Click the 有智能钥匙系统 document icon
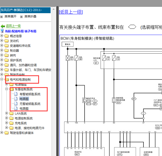 16,94
